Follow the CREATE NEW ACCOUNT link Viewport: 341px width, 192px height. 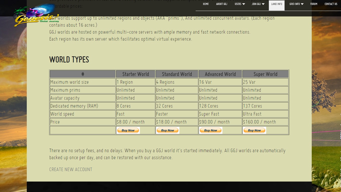click(x=71, y=169)
